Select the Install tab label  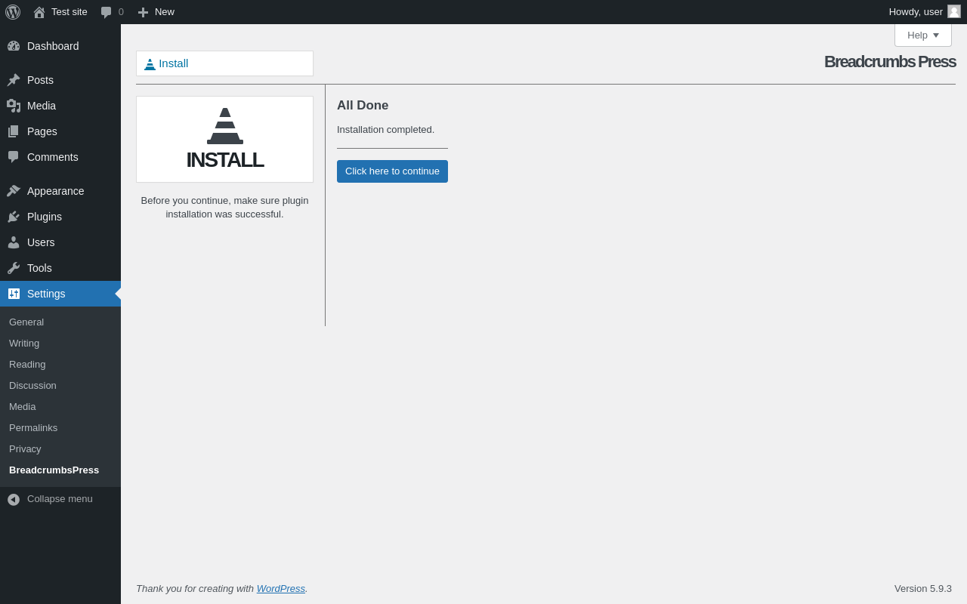click(x=174, y=63)
